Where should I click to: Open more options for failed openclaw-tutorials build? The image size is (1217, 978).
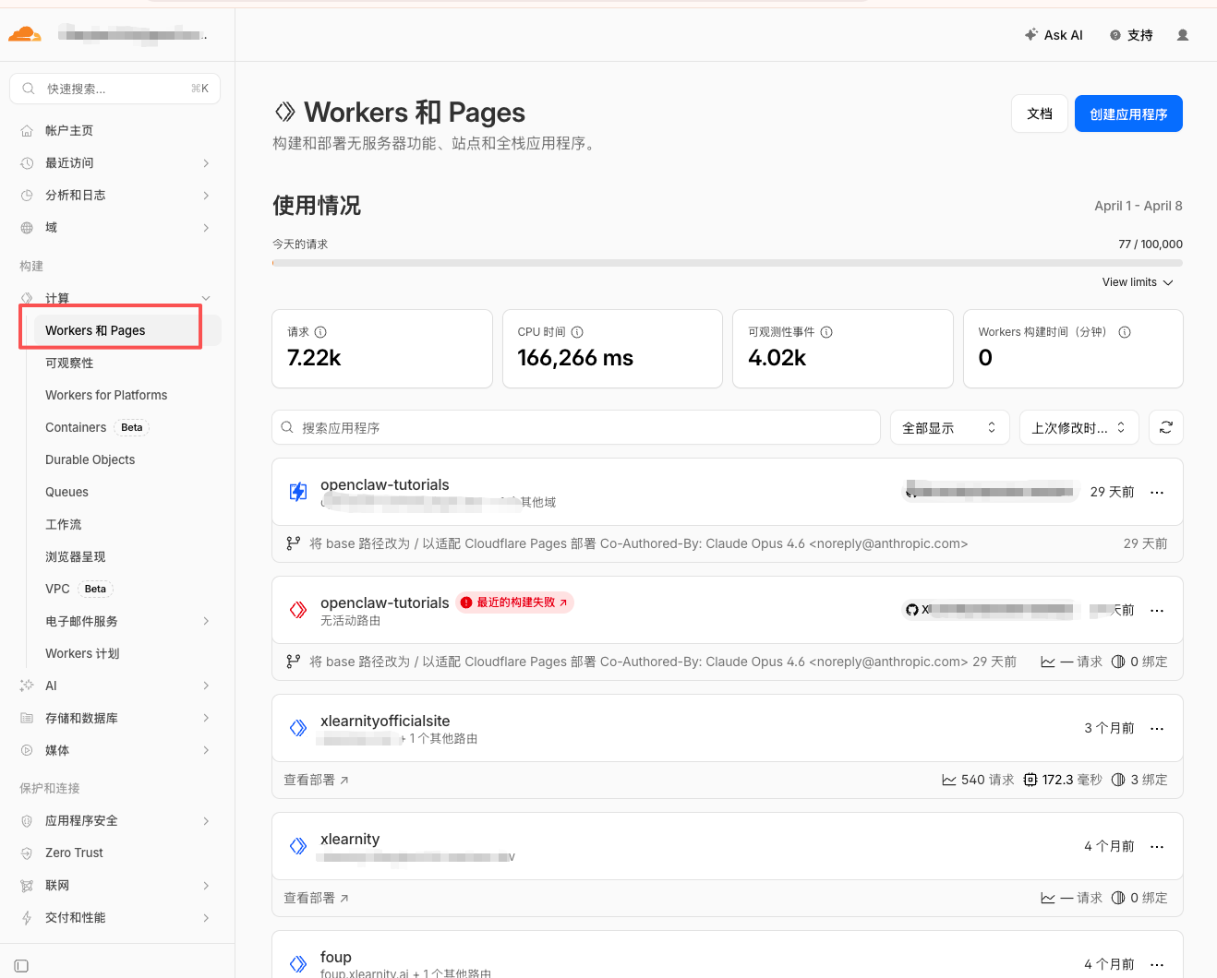click(x=1157, y=611)
